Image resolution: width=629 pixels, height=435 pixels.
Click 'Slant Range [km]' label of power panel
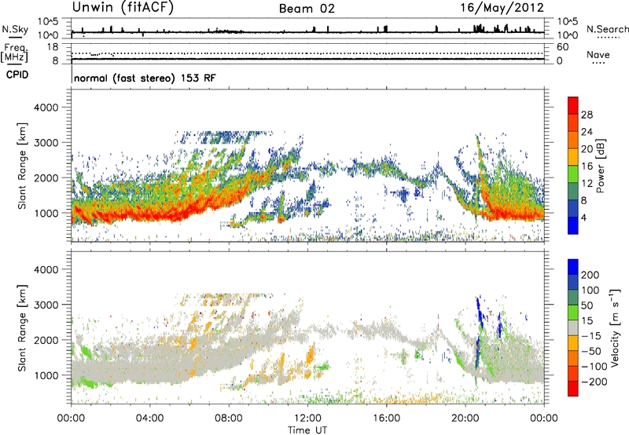pos(22,166)
